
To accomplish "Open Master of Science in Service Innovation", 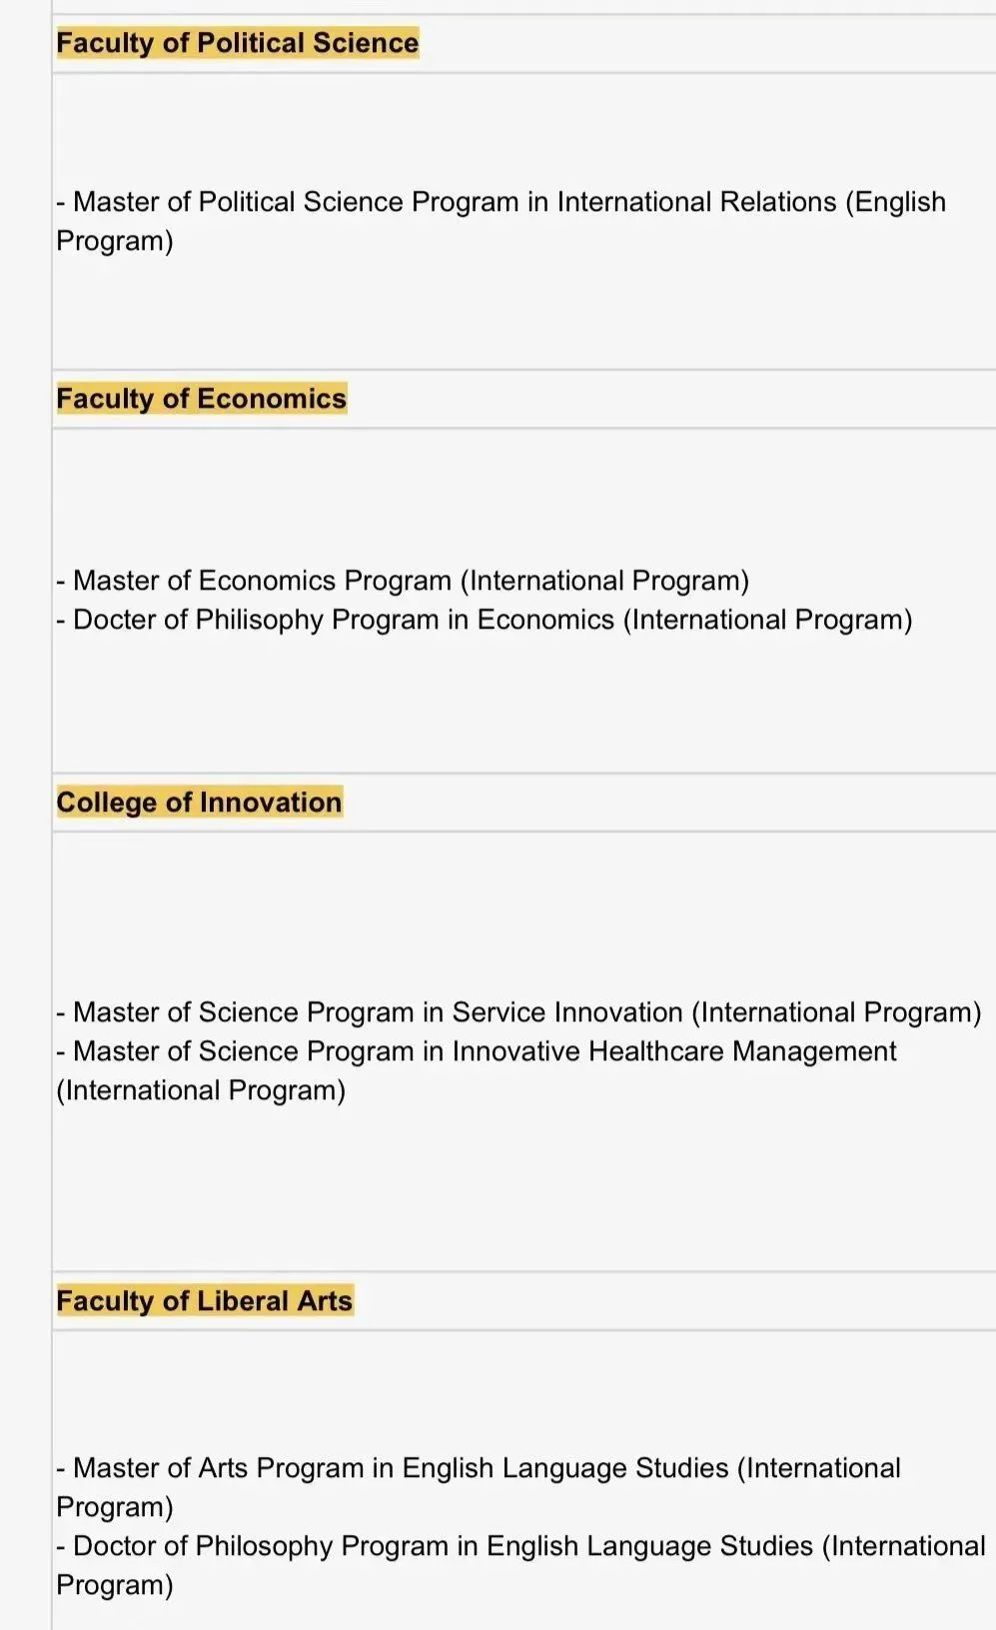I will tap(519, 1012).
